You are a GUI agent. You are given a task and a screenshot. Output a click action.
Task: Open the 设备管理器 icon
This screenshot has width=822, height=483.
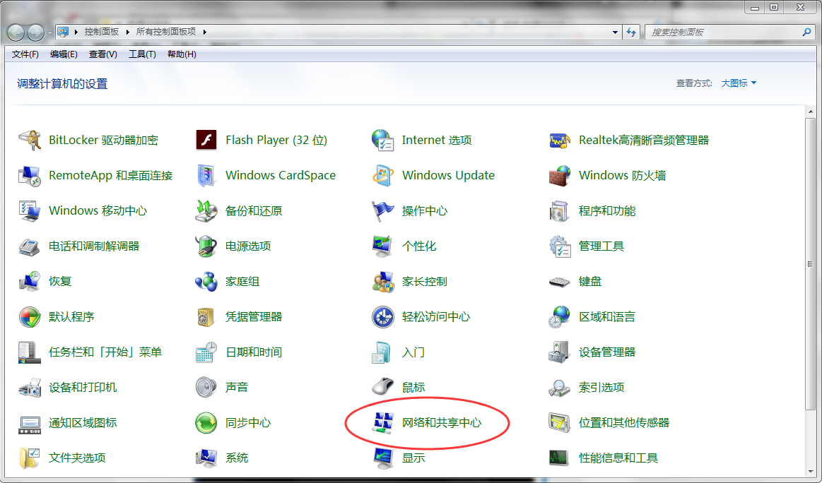coord(559,352)
